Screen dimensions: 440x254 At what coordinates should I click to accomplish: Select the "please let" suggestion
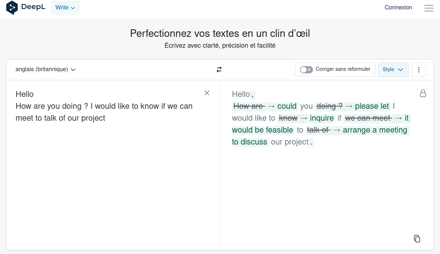coord(372,106)
